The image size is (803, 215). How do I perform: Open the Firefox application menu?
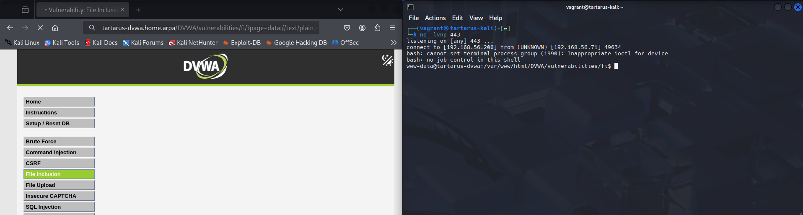392,28
